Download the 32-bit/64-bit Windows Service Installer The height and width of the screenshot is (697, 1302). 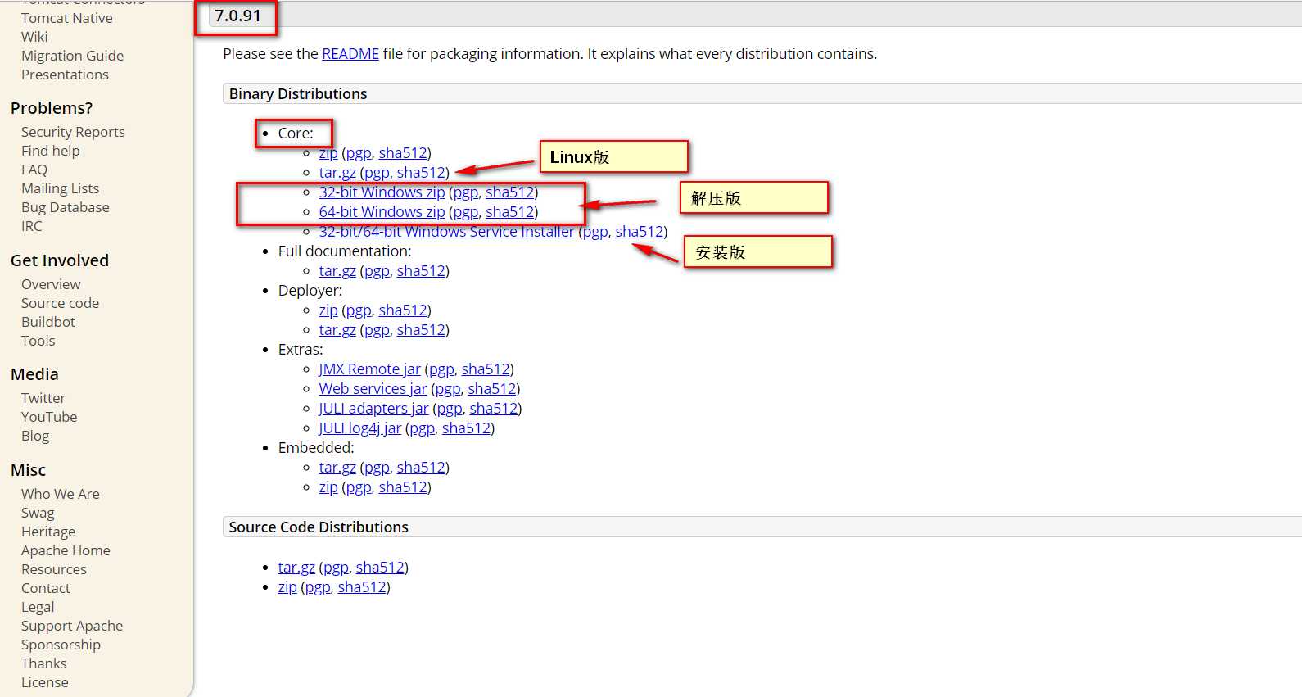pos(446,232)
